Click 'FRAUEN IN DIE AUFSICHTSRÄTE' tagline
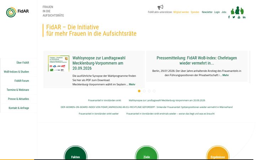Image resolution: width=256 pixels, height=160 pixels. point(53,11)
